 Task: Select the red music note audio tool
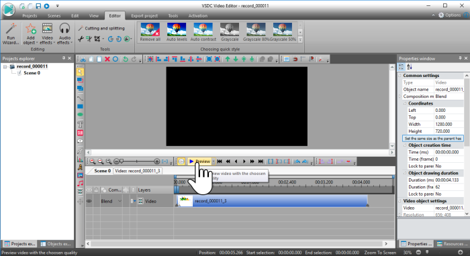[x=80, y=184]
